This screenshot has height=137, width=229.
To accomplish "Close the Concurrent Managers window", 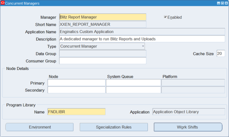I will pyautogui.click(x=226, y=3).
